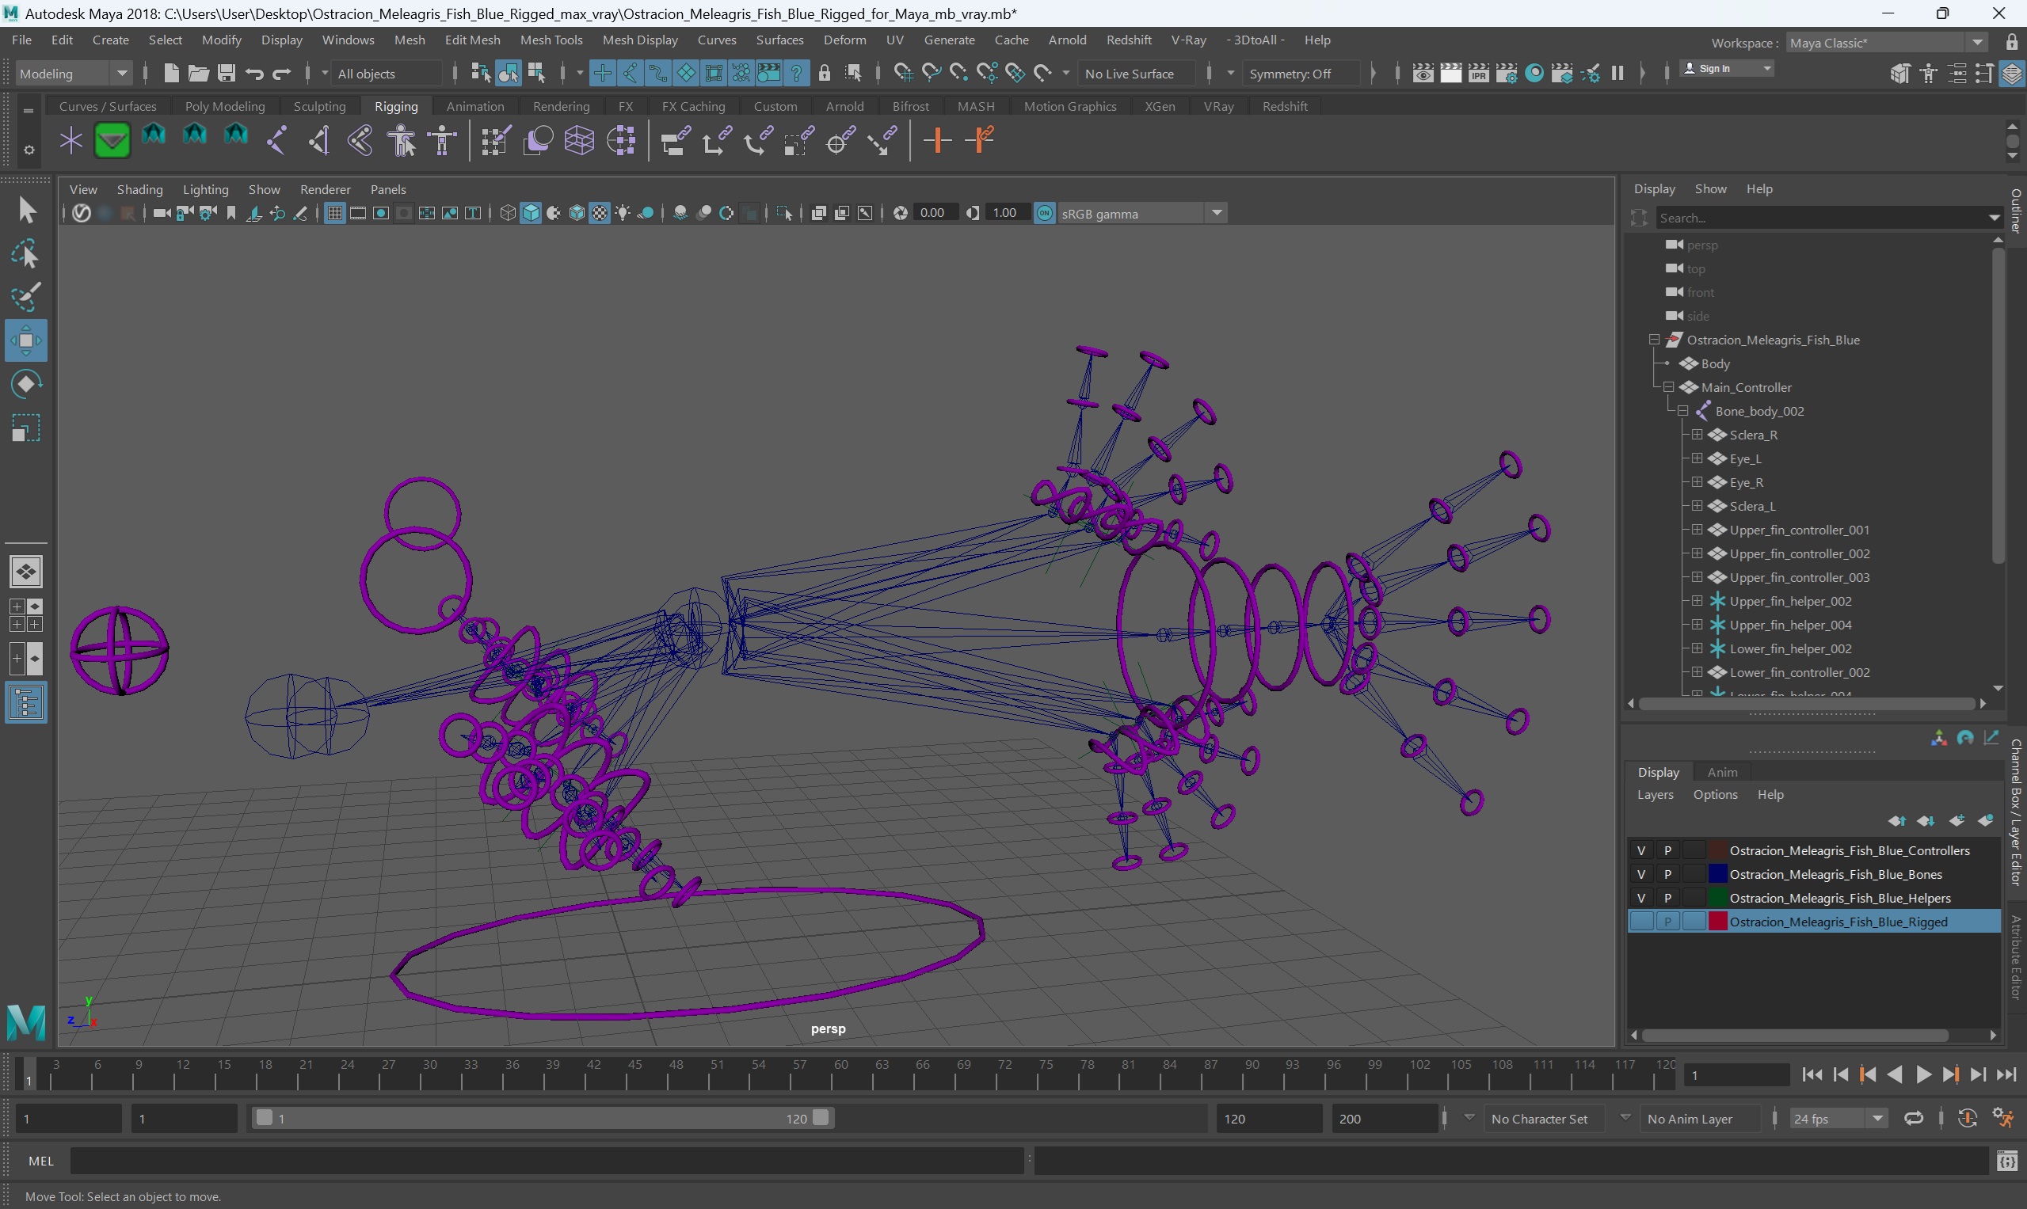The width and height of the screenshot is (2027, 1209).
Task: Open the Deform menu
Action: point(844,40)
